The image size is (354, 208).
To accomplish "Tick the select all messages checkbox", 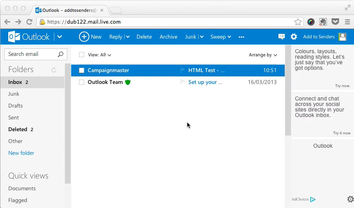I will point(81,55).
